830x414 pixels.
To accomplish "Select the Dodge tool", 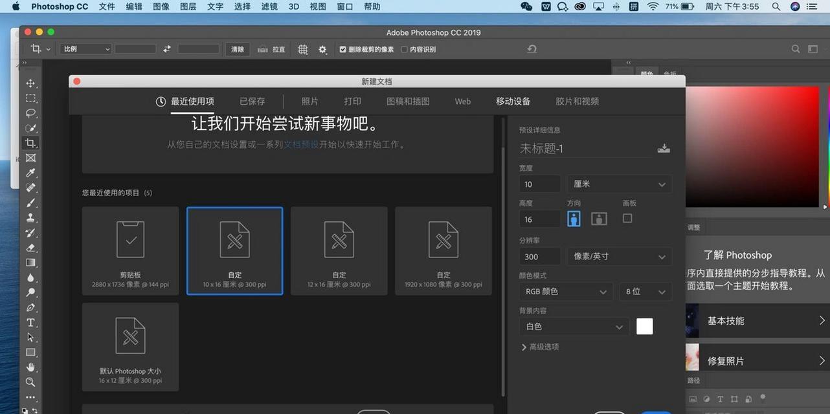I will pyautogui.click(x=30, y=292).
